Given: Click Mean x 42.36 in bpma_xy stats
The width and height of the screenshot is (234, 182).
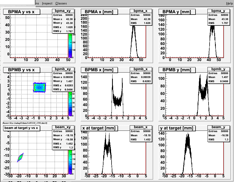Looking at the screenshot, I should pyautogui.click(x=63, y=19).
